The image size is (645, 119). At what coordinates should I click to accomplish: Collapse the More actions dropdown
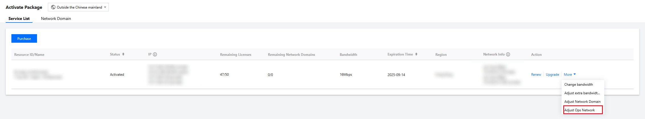pyautogui.click(x=568, y=75)
